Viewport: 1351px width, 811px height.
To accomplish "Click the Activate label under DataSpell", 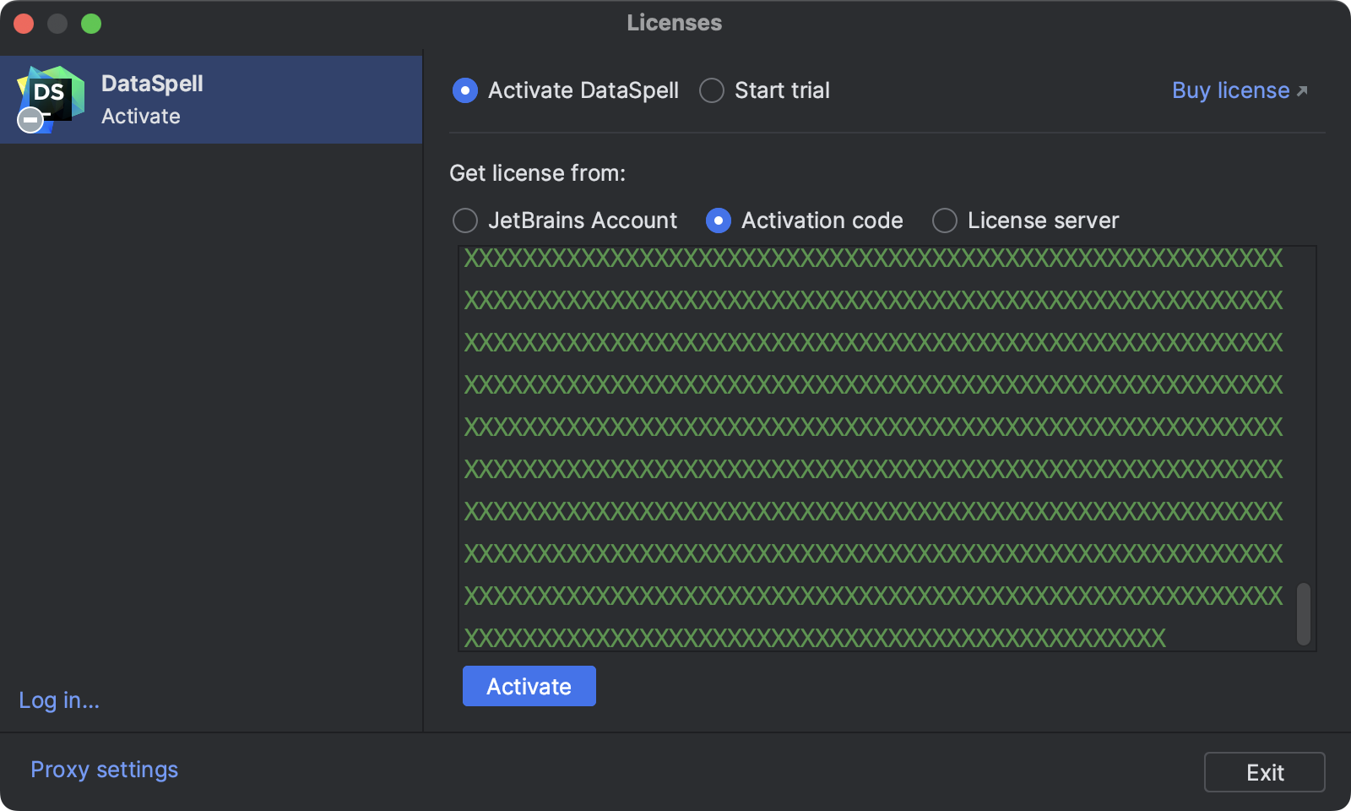I will (x=140, y=117).
